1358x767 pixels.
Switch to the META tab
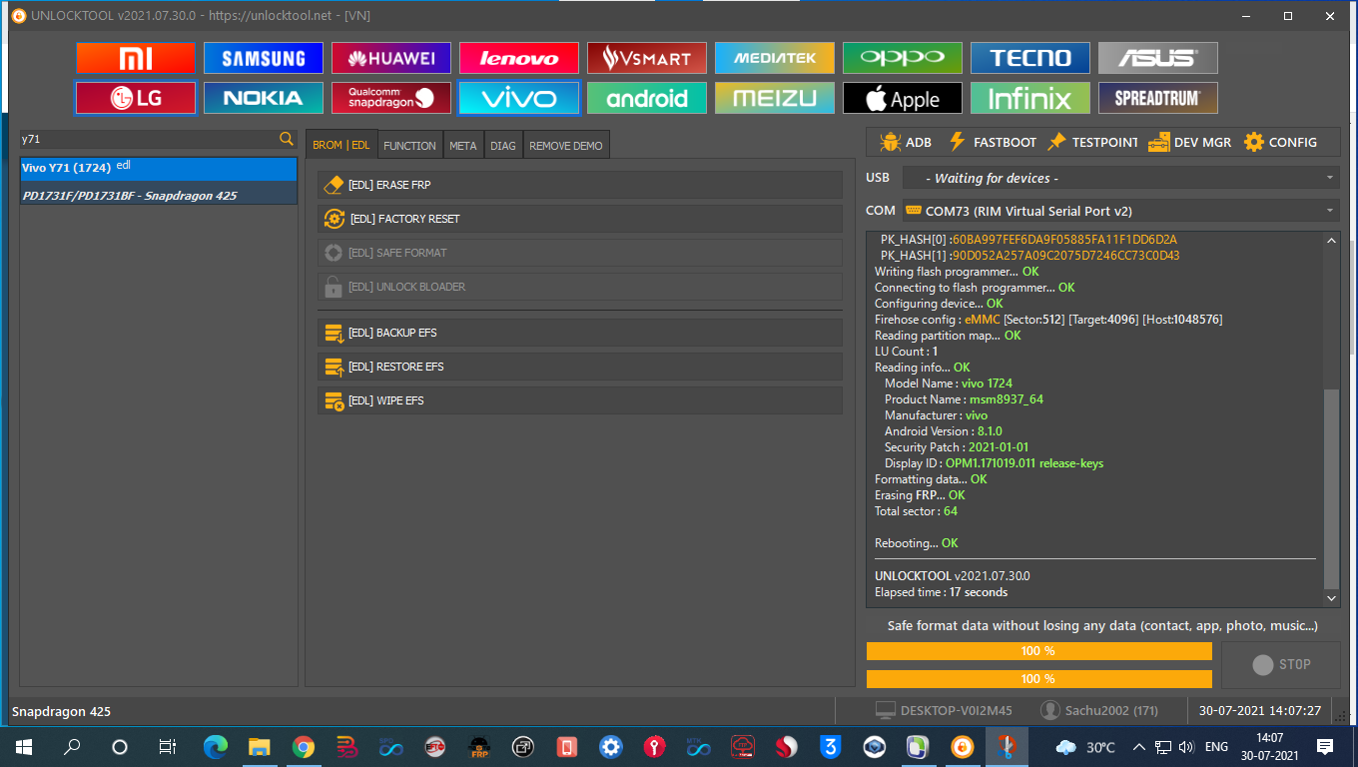click(x=462, y=145)
